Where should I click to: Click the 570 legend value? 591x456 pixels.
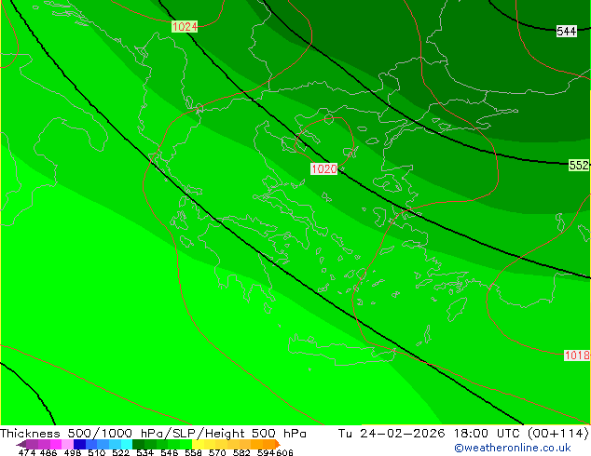tap(217, 452)
